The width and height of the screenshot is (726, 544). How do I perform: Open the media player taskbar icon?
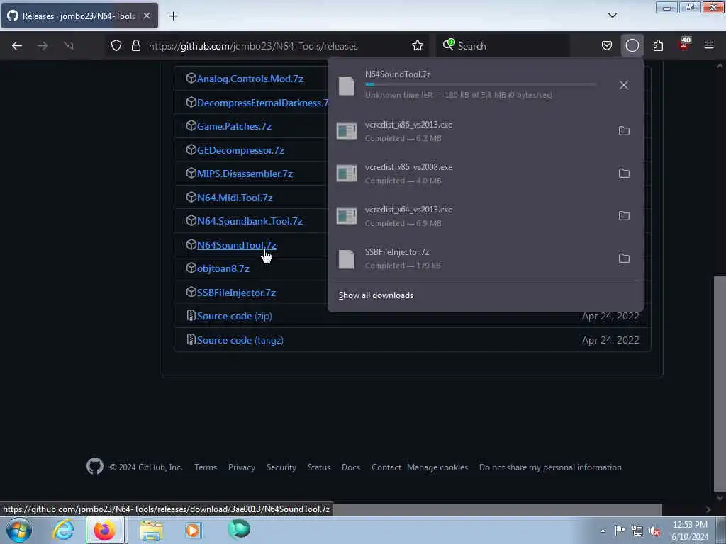click(193, 530)
